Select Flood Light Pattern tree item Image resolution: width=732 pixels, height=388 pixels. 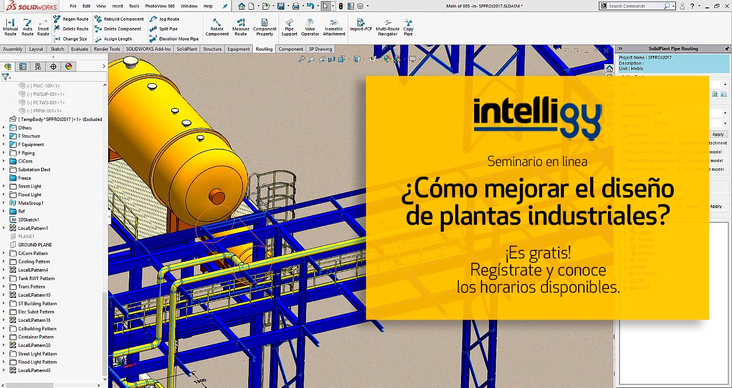[37, 362]
